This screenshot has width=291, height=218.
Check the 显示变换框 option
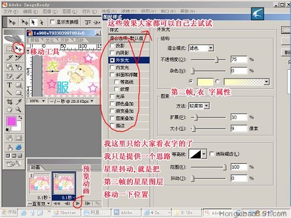pos(52,22)
